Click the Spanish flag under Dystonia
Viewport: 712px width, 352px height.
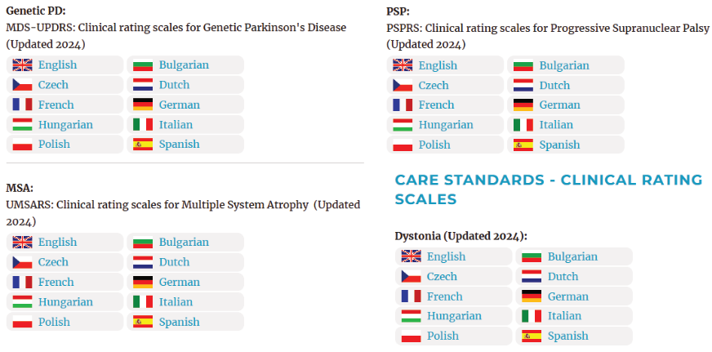532,336
